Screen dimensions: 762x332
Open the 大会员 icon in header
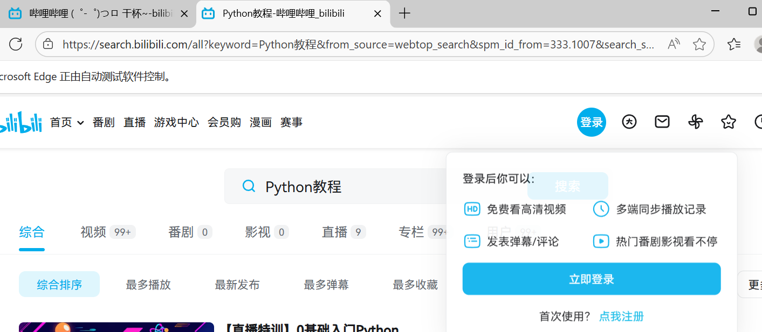pyautogui.click(x=629, y=122)
